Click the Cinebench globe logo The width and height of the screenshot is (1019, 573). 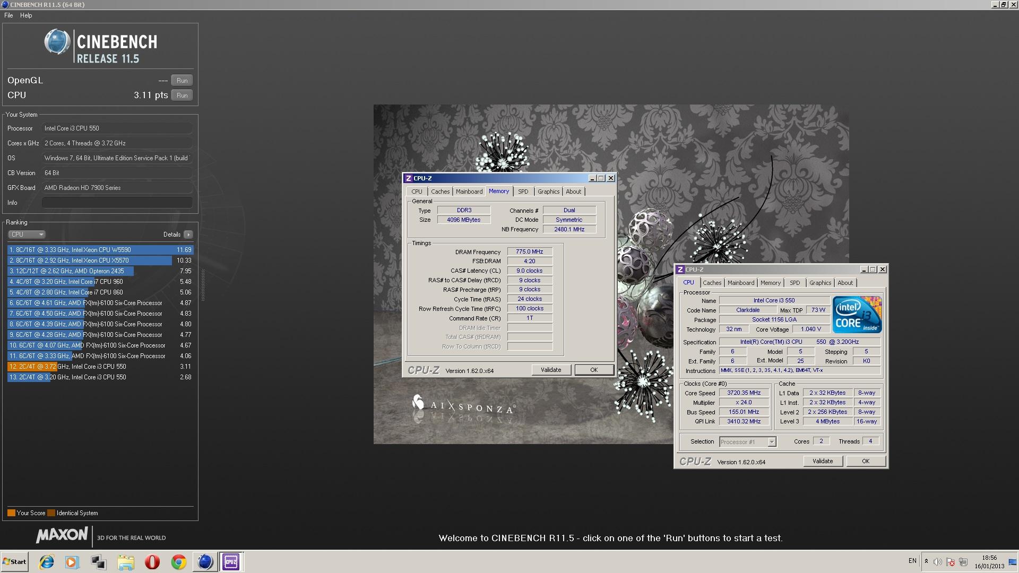57,42
